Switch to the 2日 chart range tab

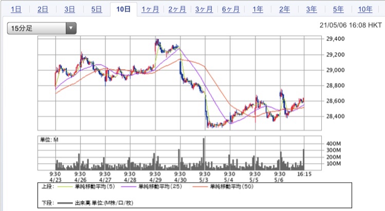pyautogui.click(x=43, y=9)
